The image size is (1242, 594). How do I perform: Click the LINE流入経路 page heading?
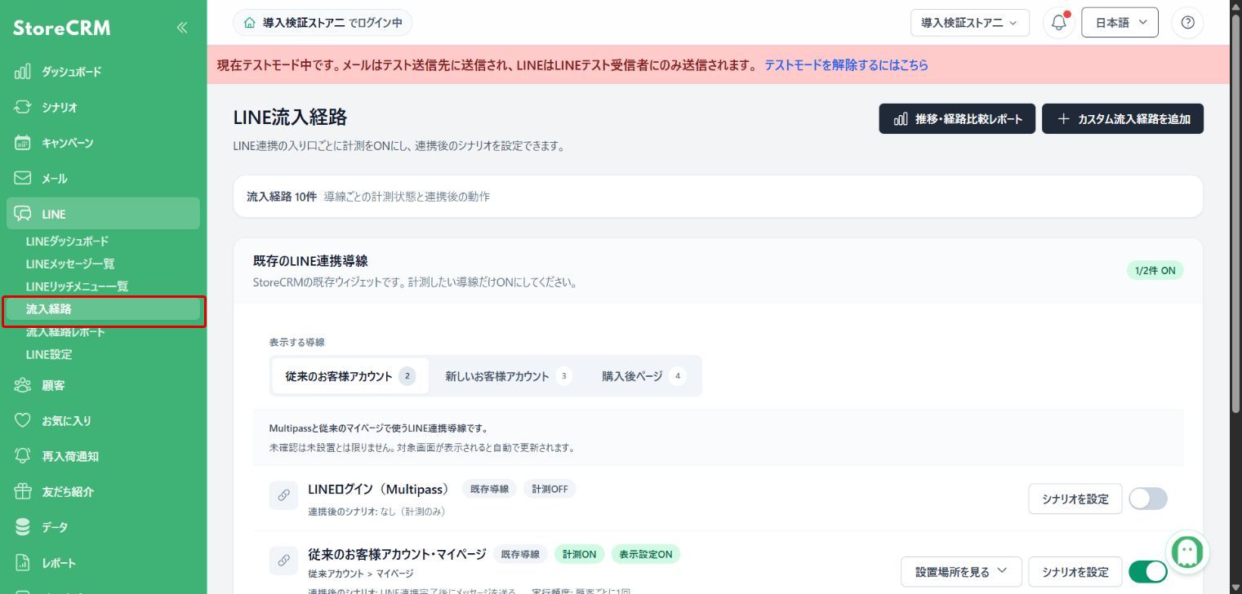(x=290, y=117)
